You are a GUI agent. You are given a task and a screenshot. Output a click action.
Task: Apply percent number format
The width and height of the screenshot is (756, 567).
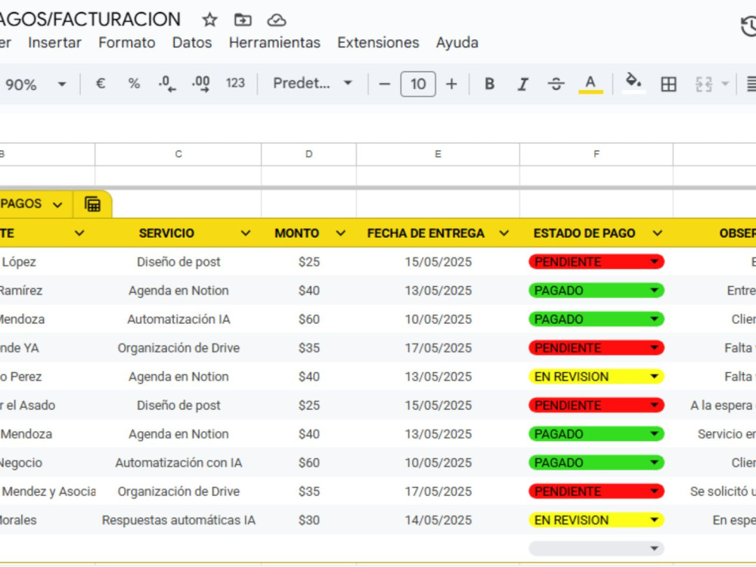tap(134, 84)
